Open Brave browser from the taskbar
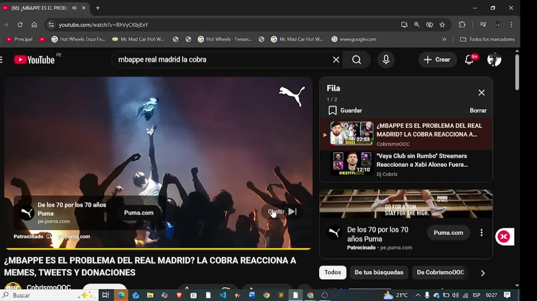The height and width of the screenshot is (301, 537). (x=179, y=295)
